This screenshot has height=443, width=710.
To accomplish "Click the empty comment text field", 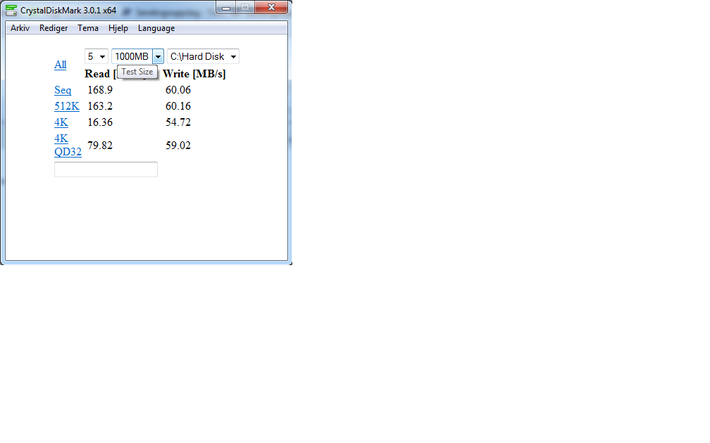I will coord(106,169).
